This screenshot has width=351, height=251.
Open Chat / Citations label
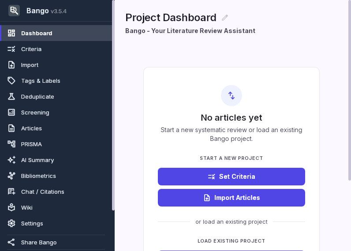[42, 192]
